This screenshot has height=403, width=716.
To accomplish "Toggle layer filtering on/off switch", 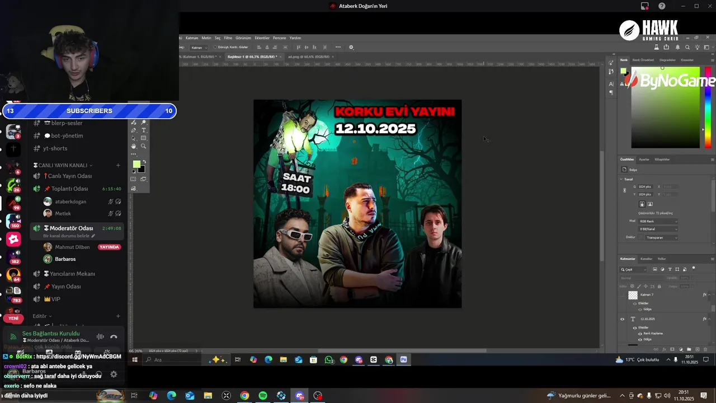I will [x=694, y=269].
